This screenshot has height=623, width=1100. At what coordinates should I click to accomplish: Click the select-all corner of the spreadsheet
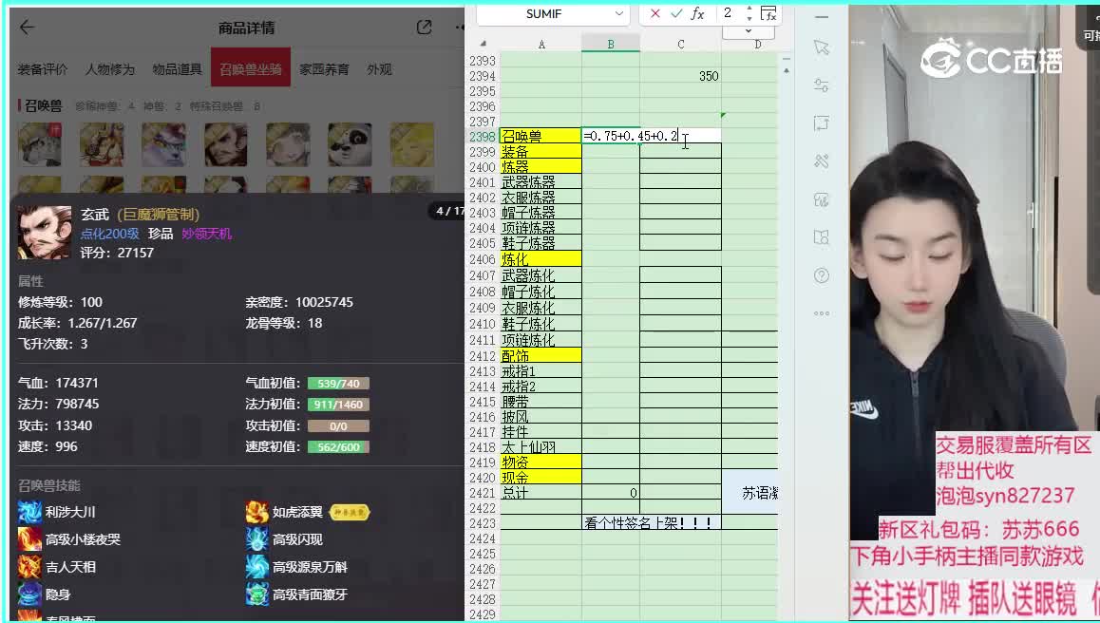(x=483, y=45)
